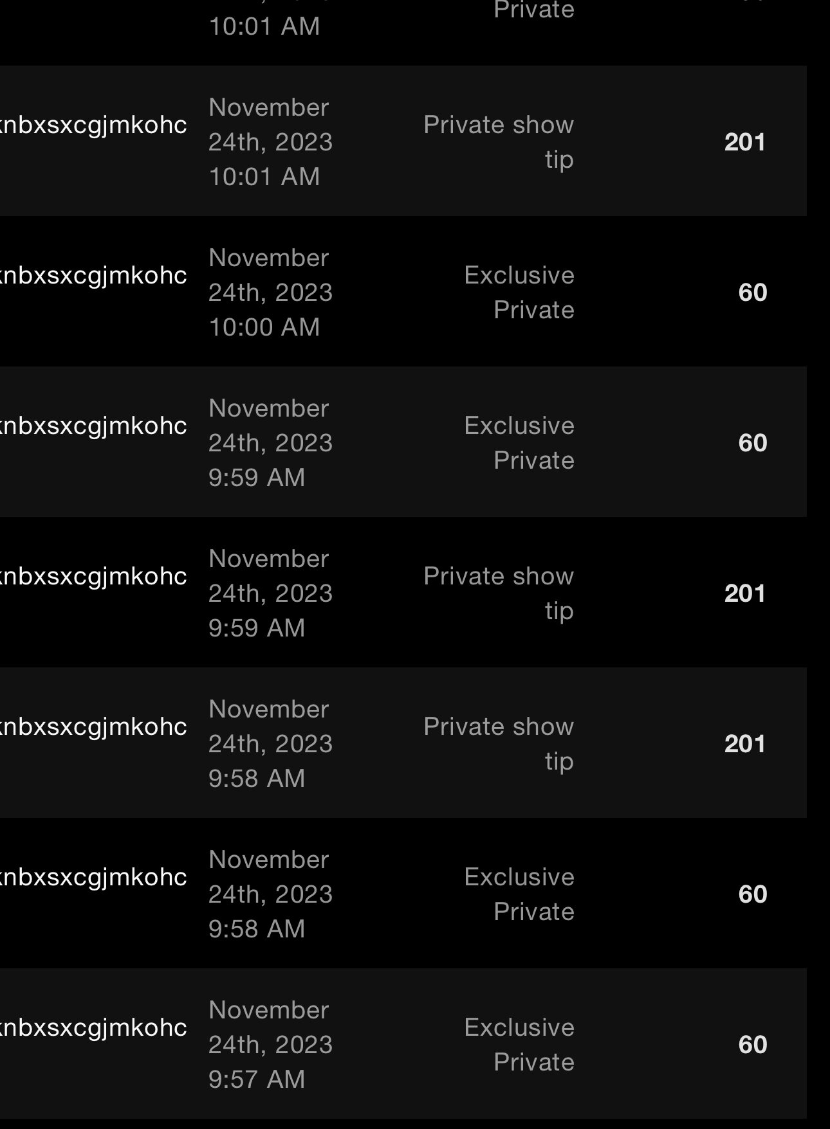Click "Private show tip" label at 9:58 AM
830x1129 pixels.
pos(499,744)
